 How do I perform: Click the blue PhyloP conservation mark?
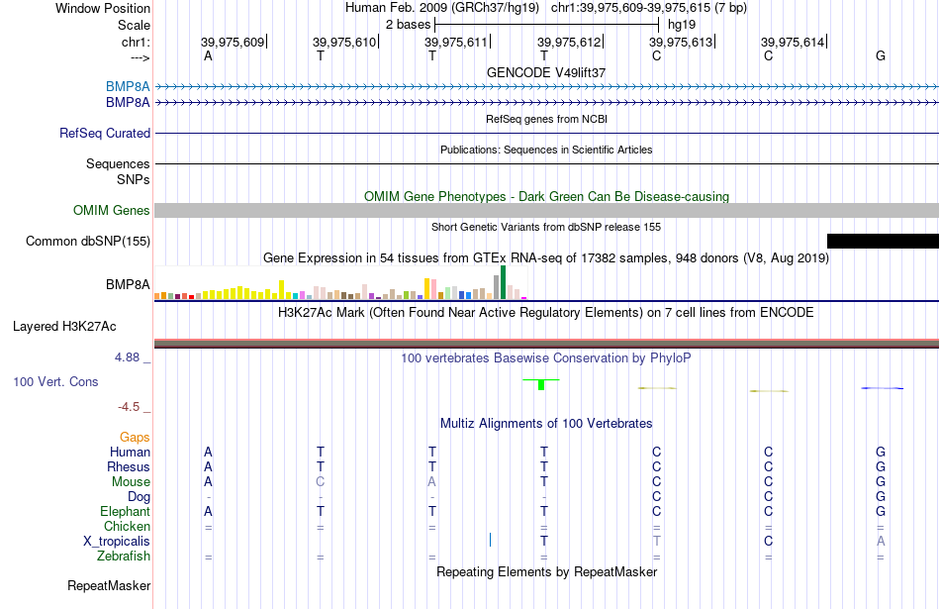coord(882,388)
